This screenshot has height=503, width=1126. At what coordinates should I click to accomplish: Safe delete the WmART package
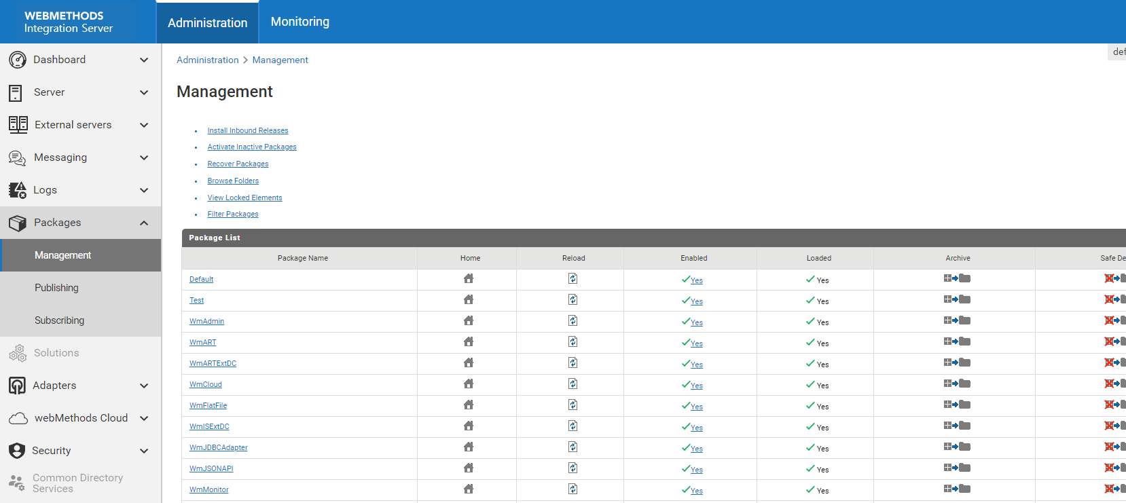click(1114, 341)
